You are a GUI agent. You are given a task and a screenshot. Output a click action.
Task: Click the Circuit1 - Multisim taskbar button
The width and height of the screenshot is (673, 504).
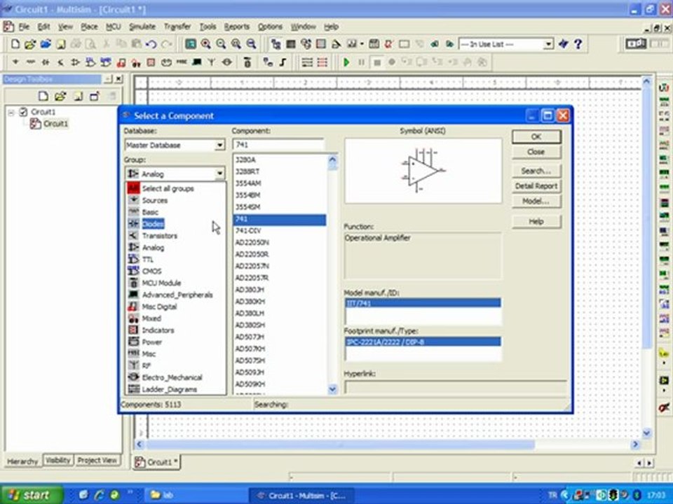(x=301, y=495)
